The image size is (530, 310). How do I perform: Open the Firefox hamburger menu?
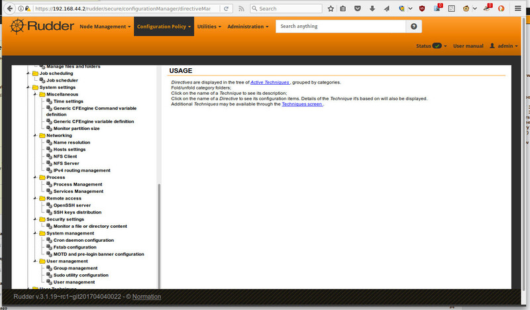click(x=518, y=9)
